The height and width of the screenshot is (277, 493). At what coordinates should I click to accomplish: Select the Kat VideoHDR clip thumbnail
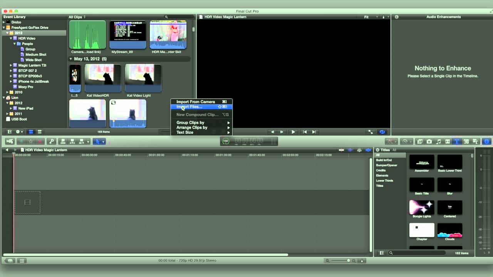[x=103, y=78]
